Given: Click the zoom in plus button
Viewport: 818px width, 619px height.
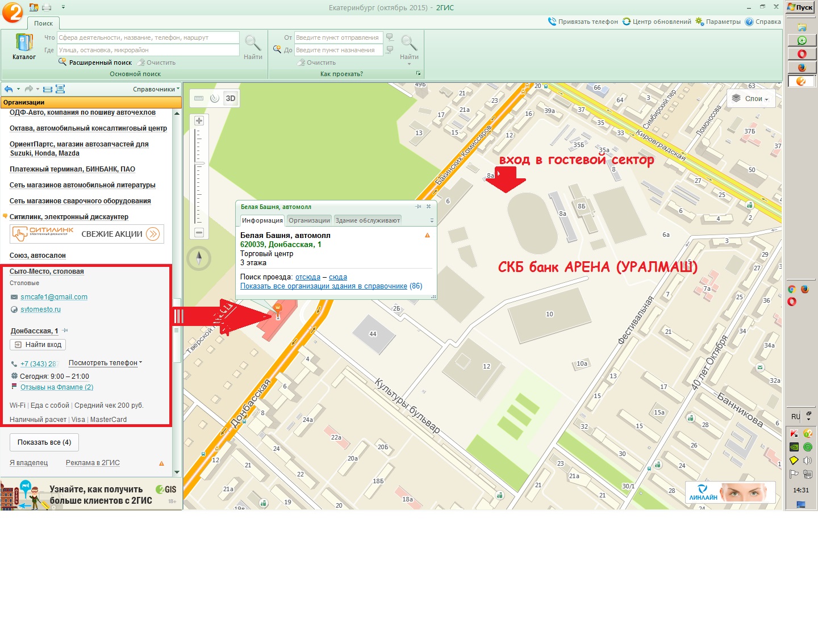Looking at the screenshot, I should point(199,121).
